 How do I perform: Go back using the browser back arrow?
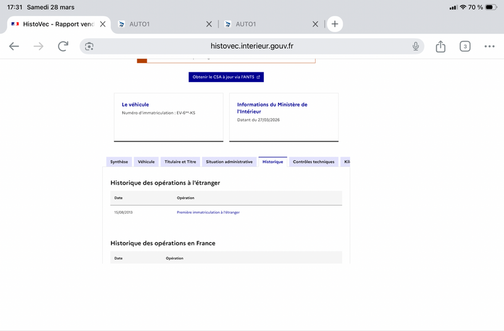(14, 46)
